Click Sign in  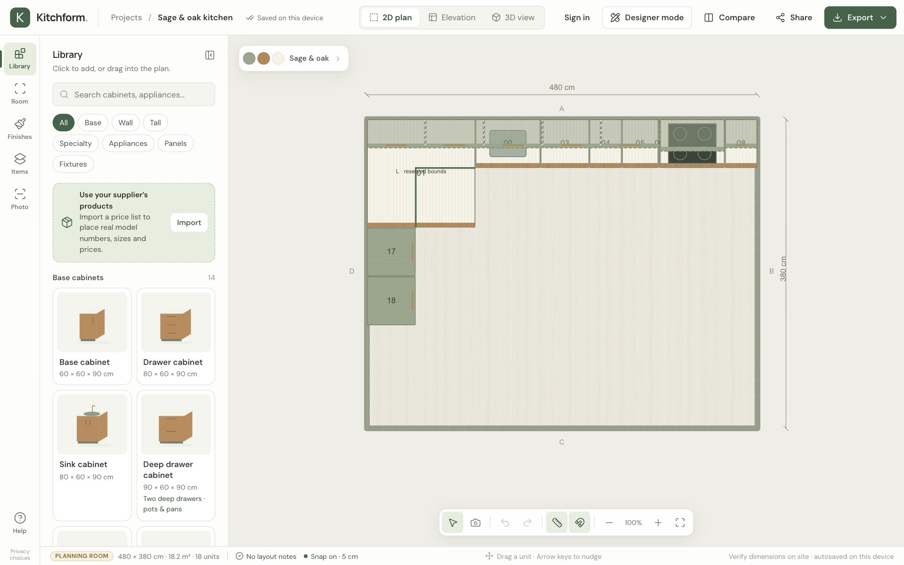coord(577,17)
